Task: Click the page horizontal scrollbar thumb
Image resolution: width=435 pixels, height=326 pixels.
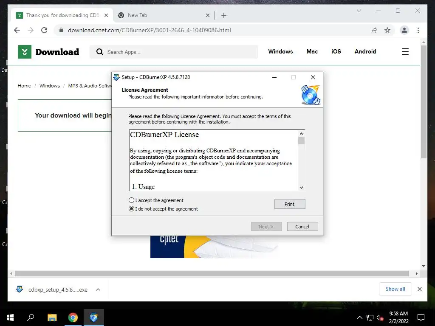Action: (x=212, y=274)
